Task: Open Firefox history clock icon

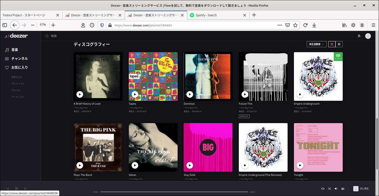Action: coord(92,25)
